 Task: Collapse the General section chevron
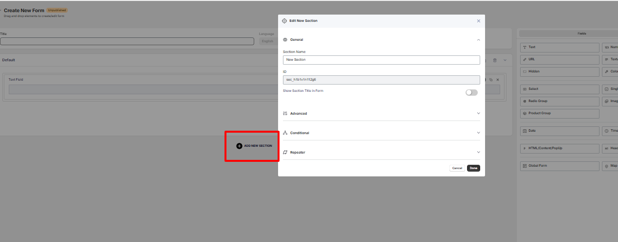[478, 40]
